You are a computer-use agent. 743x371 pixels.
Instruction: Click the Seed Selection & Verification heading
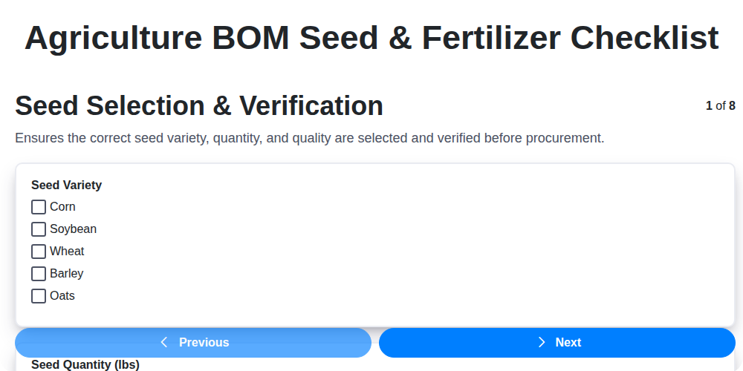199,106
